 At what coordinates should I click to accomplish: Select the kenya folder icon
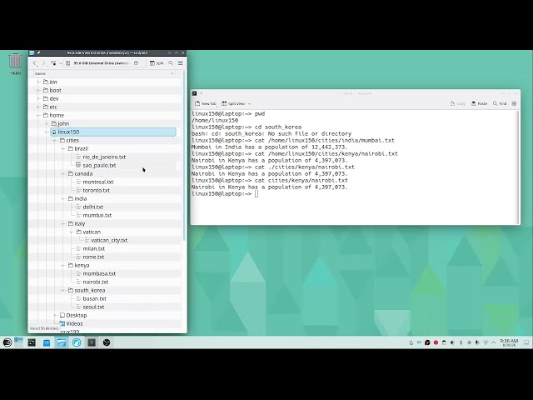point(70,265)
